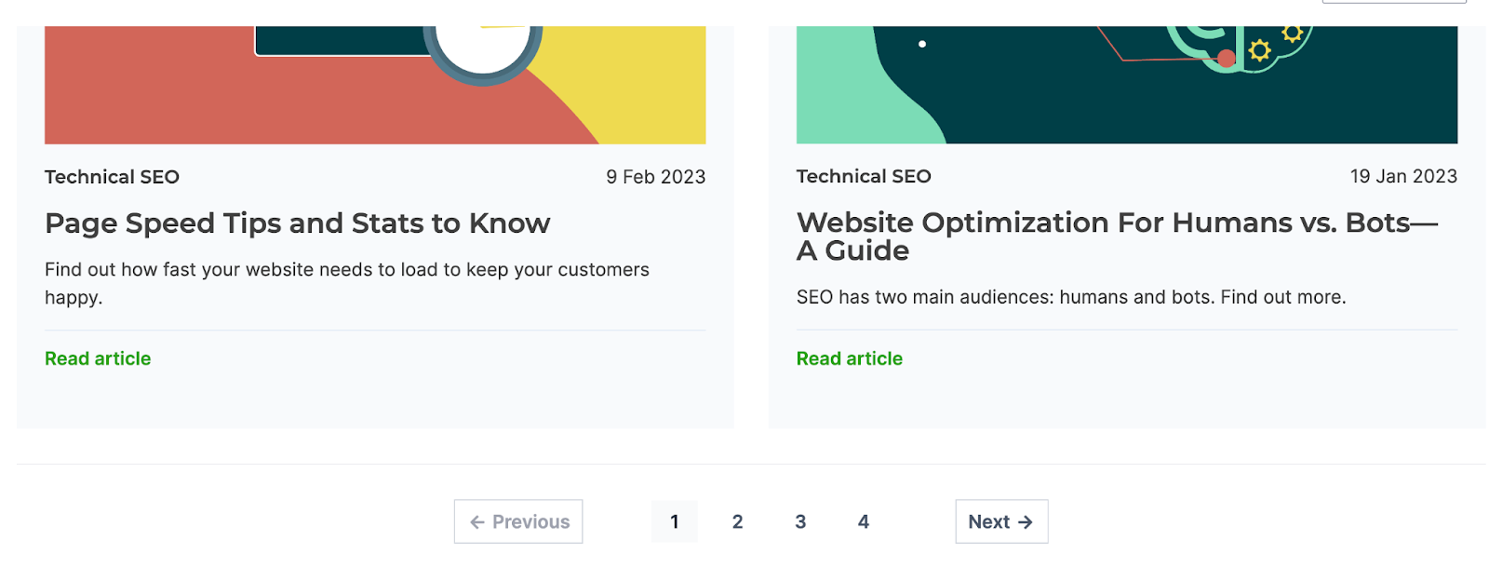Click the left arrow icon in Previous button

click(477, 522)
